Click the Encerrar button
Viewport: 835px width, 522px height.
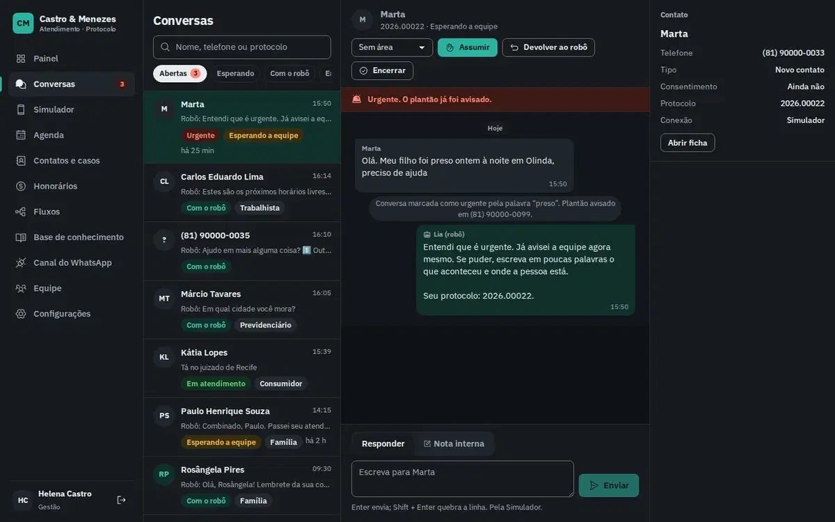pyautogui.click(x=382, y=71)
